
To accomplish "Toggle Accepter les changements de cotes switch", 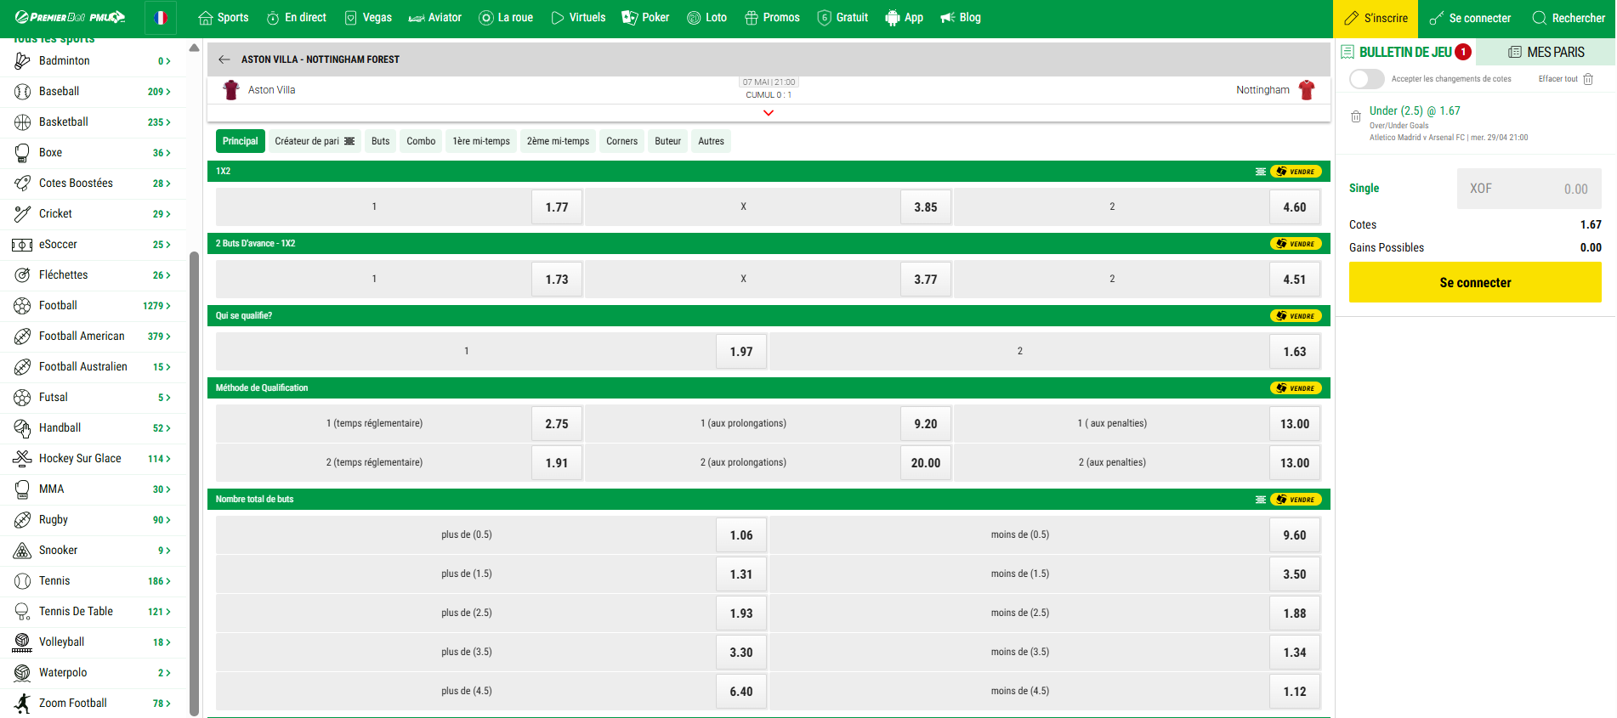I will pyautogui.click(x=1366, y=79).
